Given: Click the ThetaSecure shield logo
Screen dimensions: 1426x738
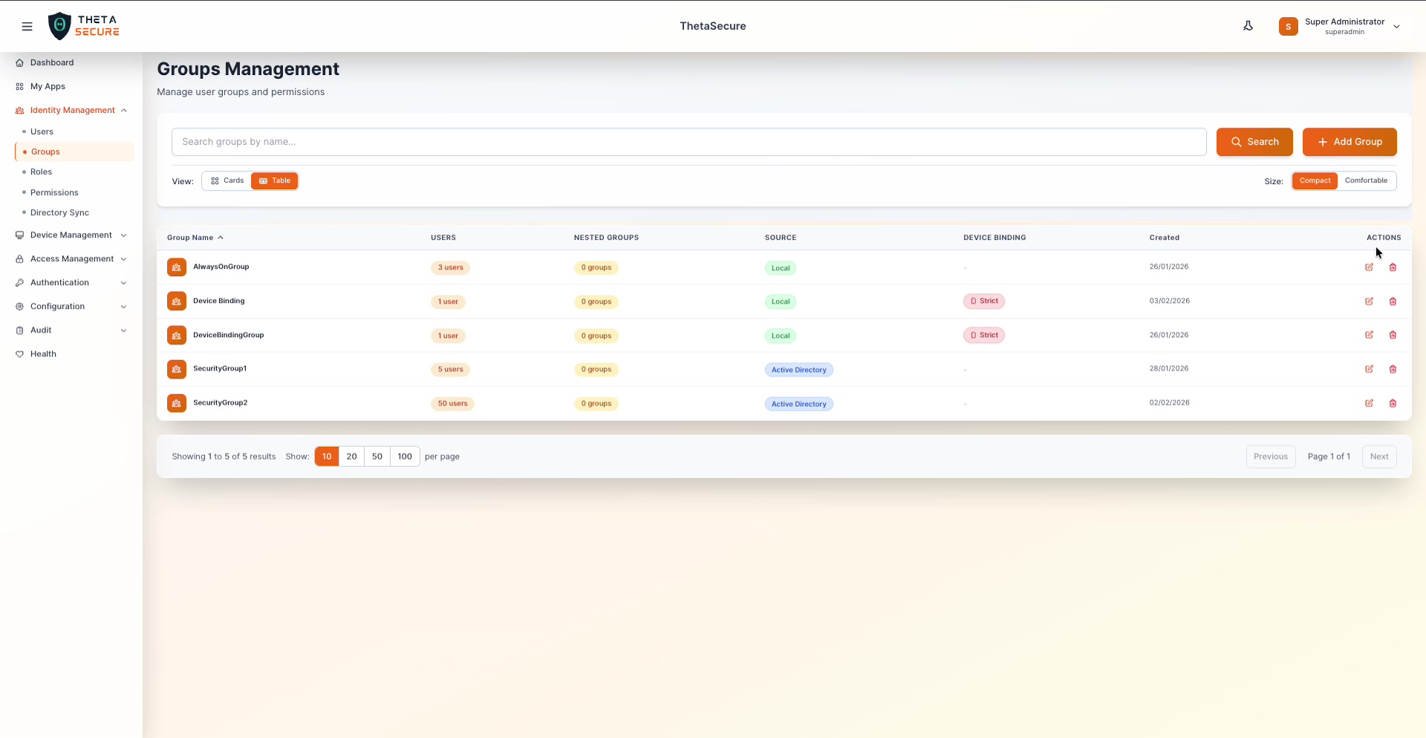Looking at the screenshot, I should [59, 26].
